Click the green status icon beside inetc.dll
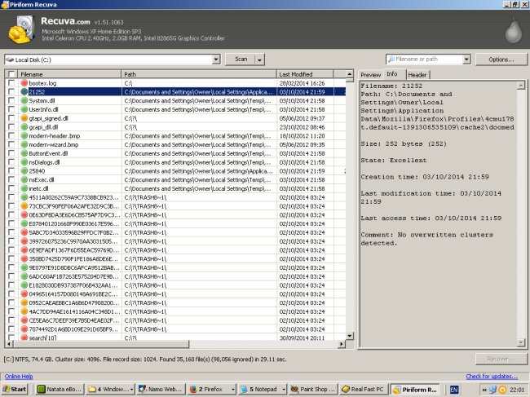 24,187
